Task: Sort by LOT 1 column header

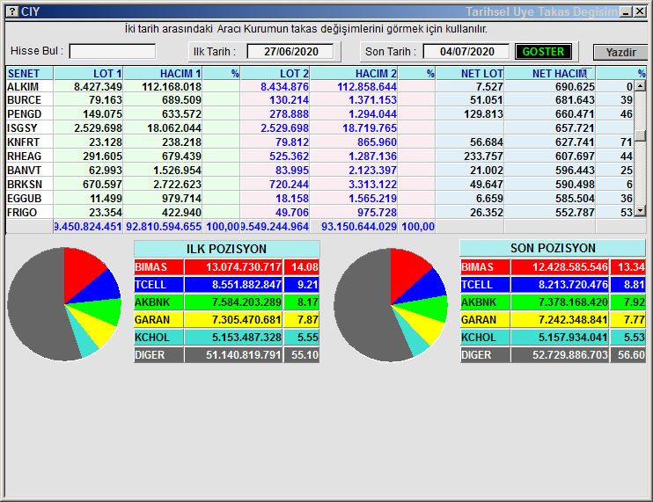Action: point(88,74)
